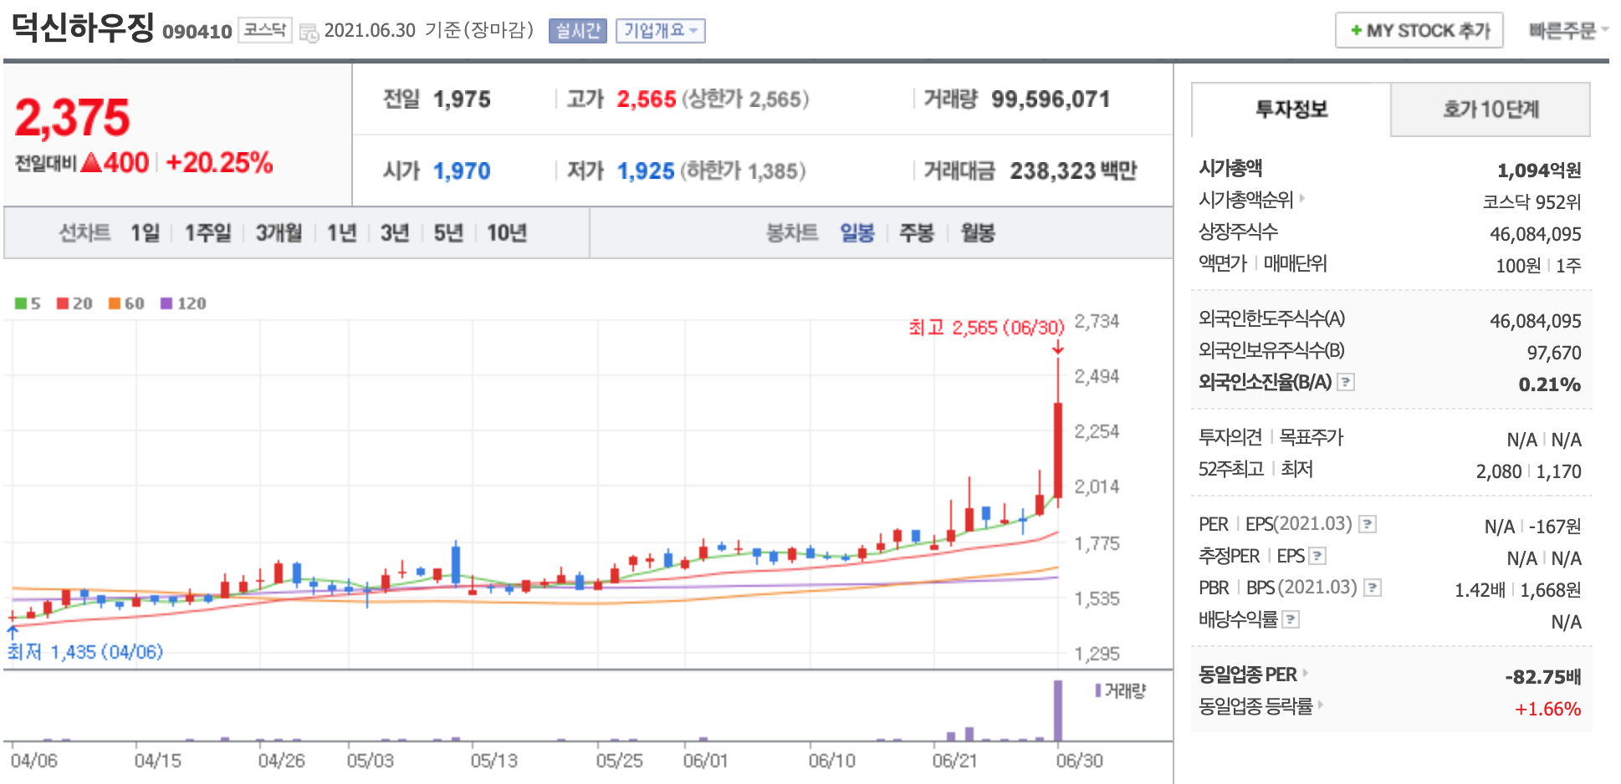Viewport: 1621px width, 784px height.
Task: Open the 기업개요 dropdown
Action: [x=661, y=31]
